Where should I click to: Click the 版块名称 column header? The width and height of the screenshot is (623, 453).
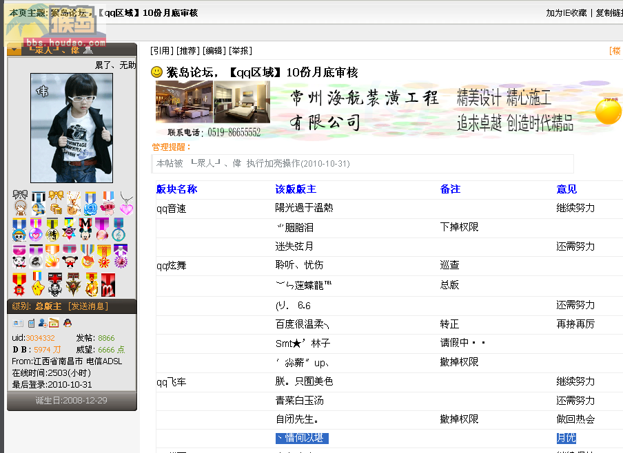pos(177,189)
